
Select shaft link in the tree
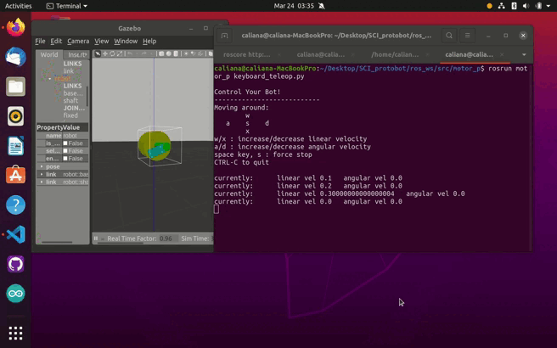point(70,100)
